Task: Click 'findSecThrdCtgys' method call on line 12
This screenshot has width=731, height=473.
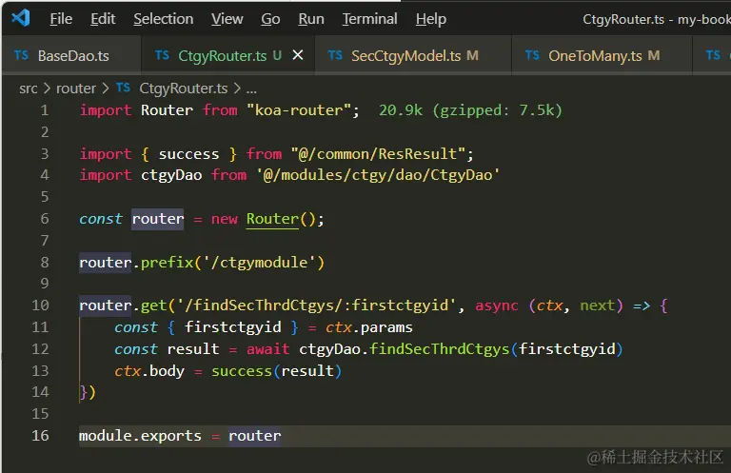Action: (x=439, y=349)
